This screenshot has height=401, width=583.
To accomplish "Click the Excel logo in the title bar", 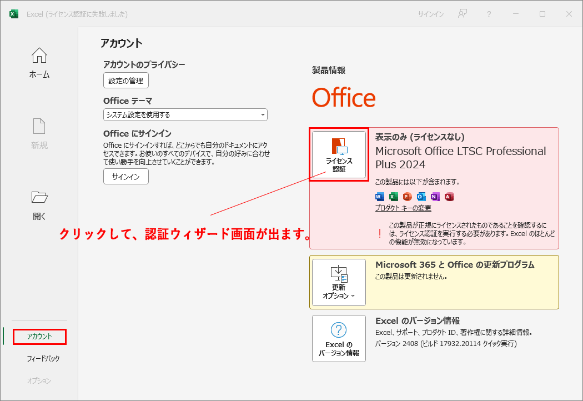I will click(14, 14).
